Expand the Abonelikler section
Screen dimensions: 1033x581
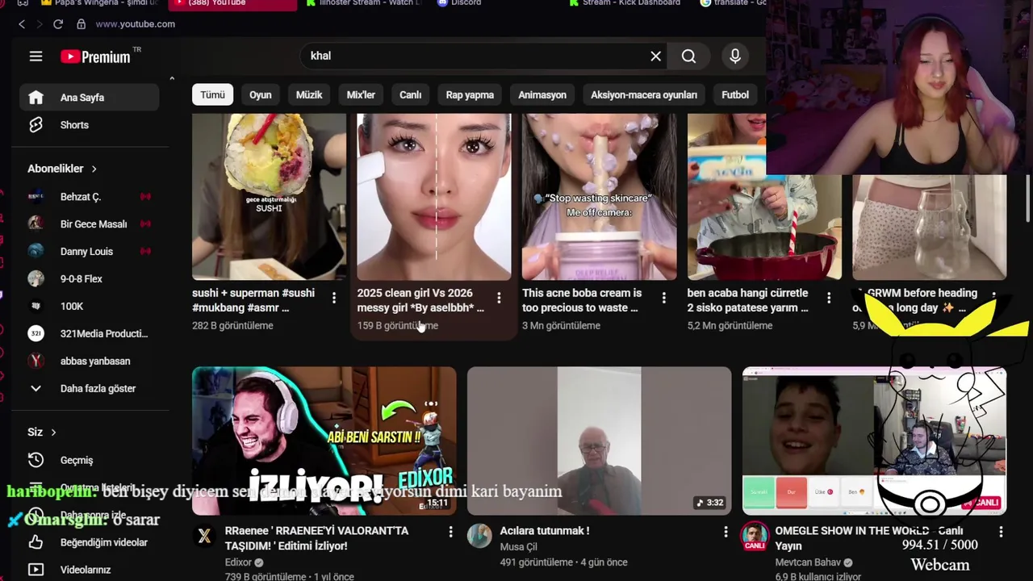[62, 169]
